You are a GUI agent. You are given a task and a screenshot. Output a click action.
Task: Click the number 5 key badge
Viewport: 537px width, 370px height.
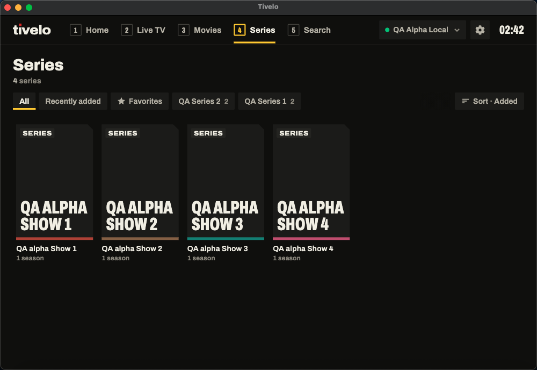294,30
